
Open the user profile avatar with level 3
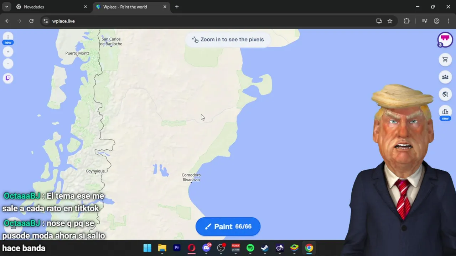pos(445,39)
